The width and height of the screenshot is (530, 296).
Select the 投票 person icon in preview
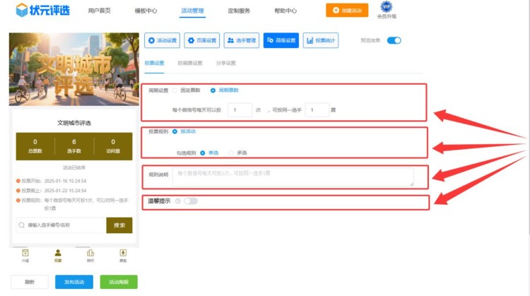click(x=58, y=253)
